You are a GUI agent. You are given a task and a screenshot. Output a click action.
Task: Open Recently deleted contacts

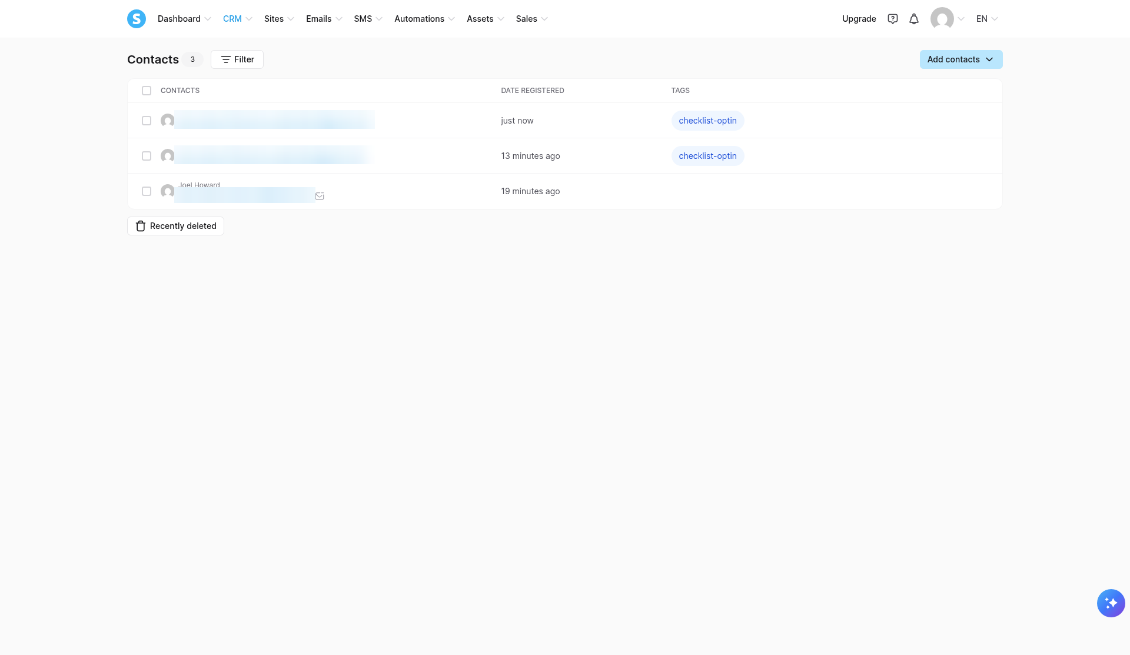[x=175, y=226]
